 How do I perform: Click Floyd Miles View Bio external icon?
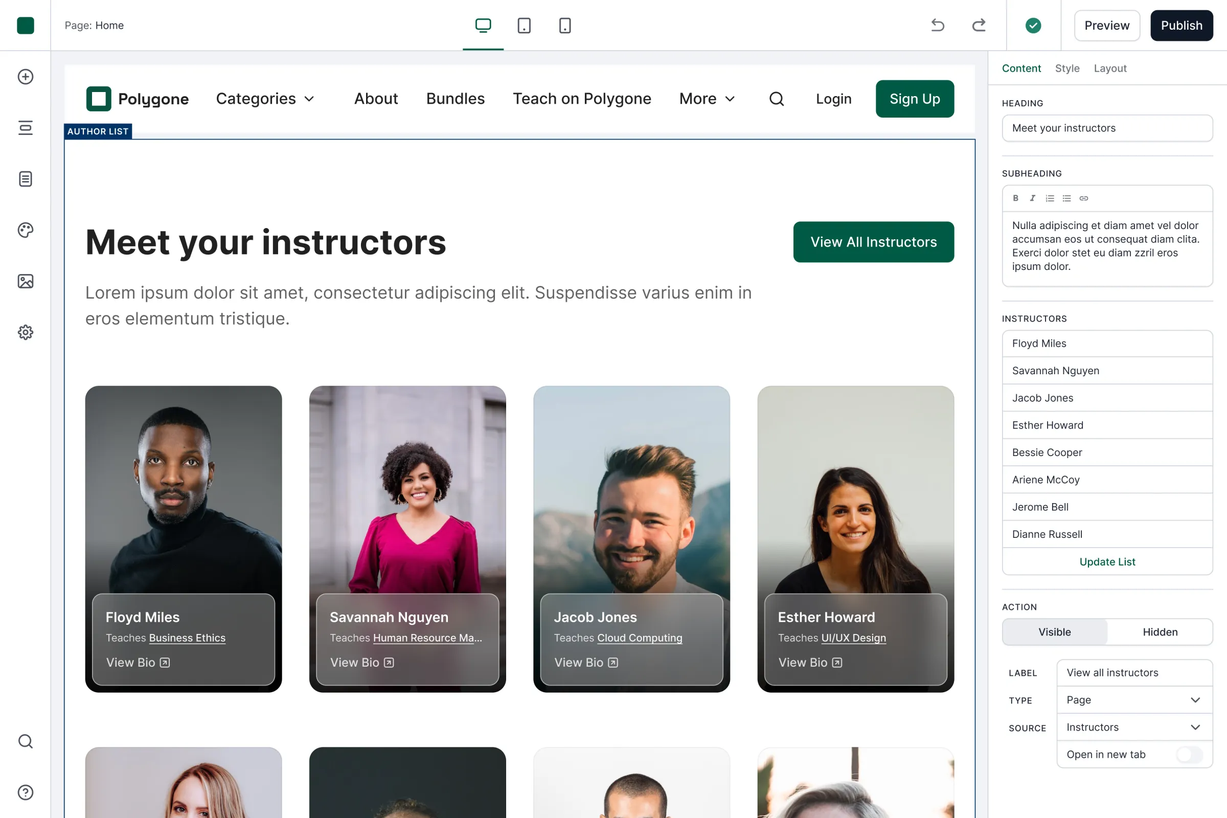[x=165, y=663]
